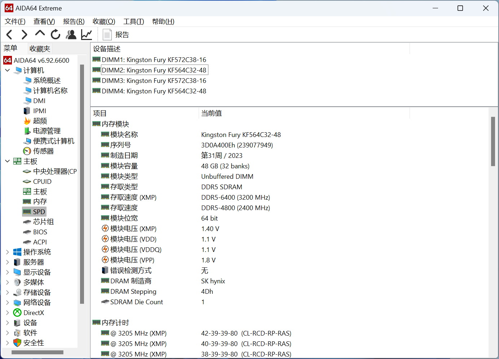Open 超频 overclock item with flame icon
Screen dimensions: 499x359
coord(35,121)
